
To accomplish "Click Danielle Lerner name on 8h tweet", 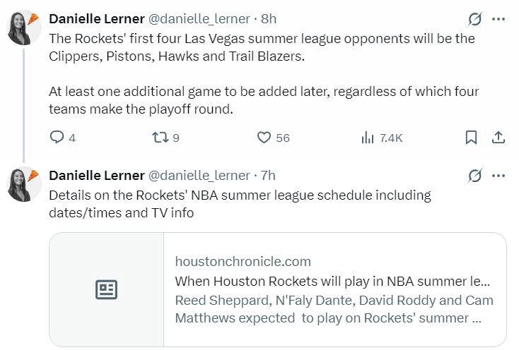I will [96, 18].
